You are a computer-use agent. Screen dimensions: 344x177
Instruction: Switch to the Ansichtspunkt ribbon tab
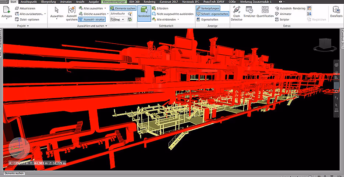[29, 2]
